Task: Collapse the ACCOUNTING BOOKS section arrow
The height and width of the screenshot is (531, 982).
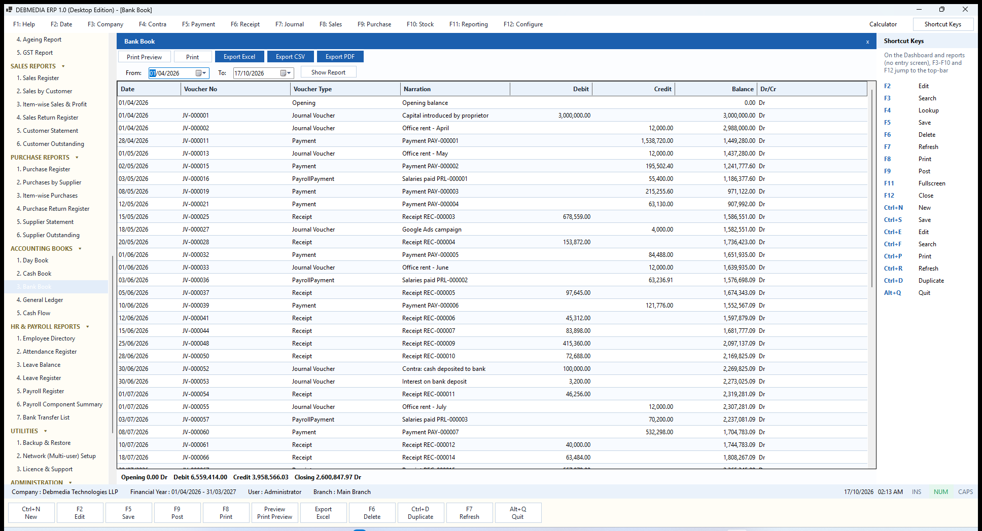Action: click(x=80, y=249)
